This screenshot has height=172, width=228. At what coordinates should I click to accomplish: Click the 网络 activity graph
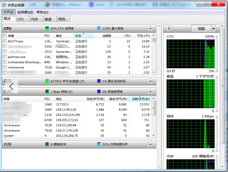point(191,134)
